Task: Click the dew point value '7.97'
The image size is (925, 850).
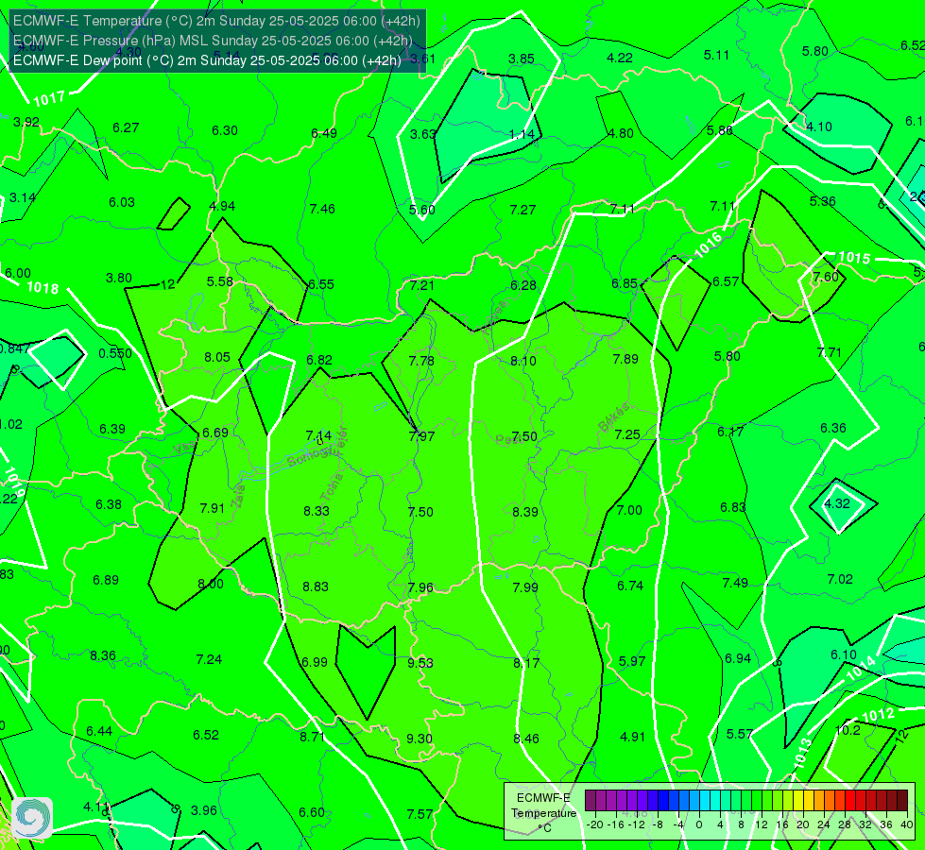Action: click(x=421, y=436)
